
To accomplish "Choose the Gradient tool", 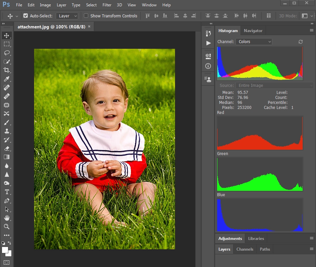I will (x=7, y=157).
